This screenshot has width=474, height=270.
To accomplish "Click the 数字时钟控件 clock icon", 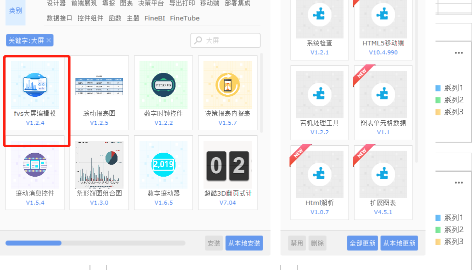I will tap(163, 85).
